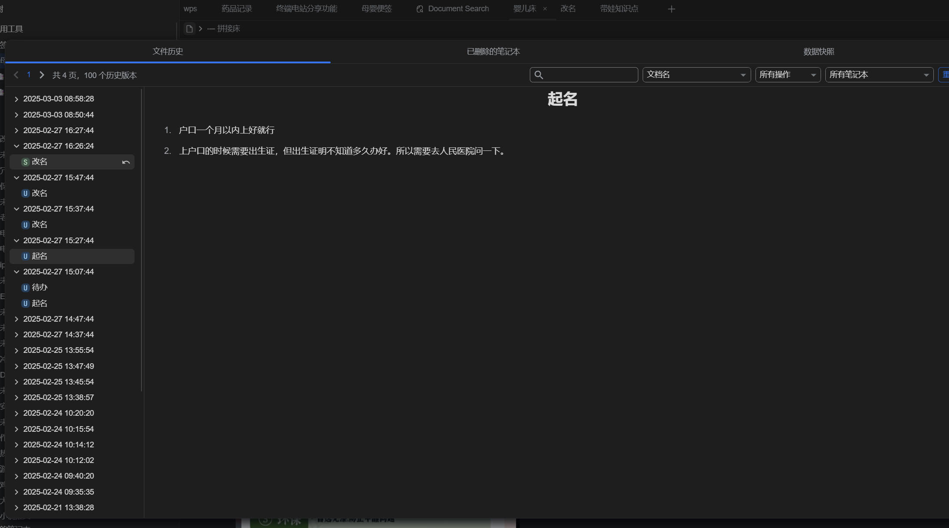The height and width of the screenshot is (528, 949).
Task: Switch to 数据快照 tab
Action: click(818, 52)
